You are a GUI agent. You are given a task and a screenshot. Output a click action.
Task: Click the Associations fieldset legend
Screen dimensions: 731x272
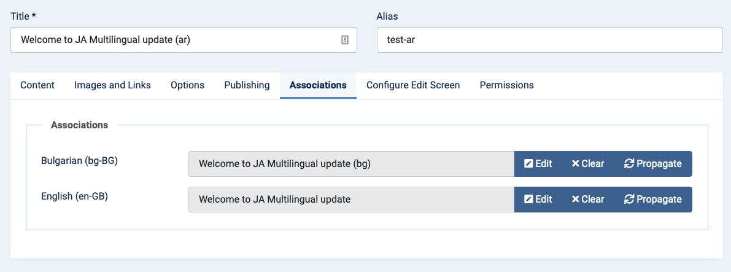[80, 125]
